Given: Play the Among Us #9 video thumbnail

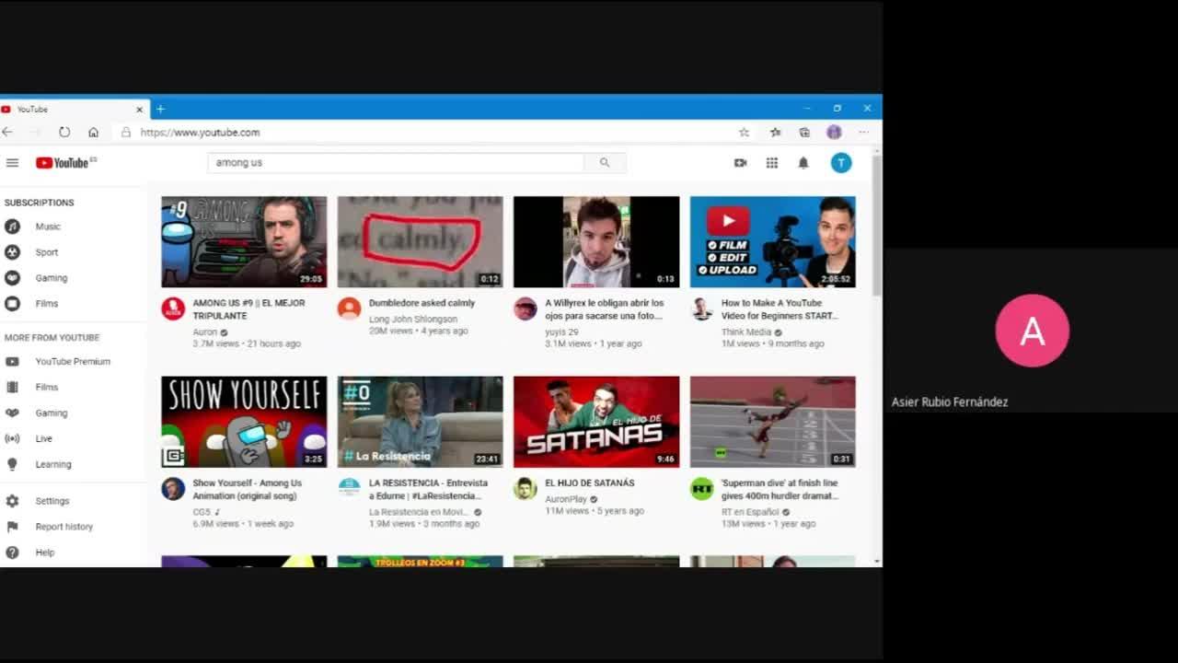Looking at the screenshot, I should coord(244,241).
